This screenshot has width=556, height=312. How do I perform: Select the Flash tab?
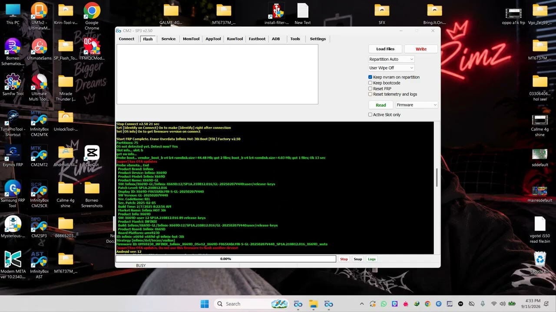tap(148, 39)
